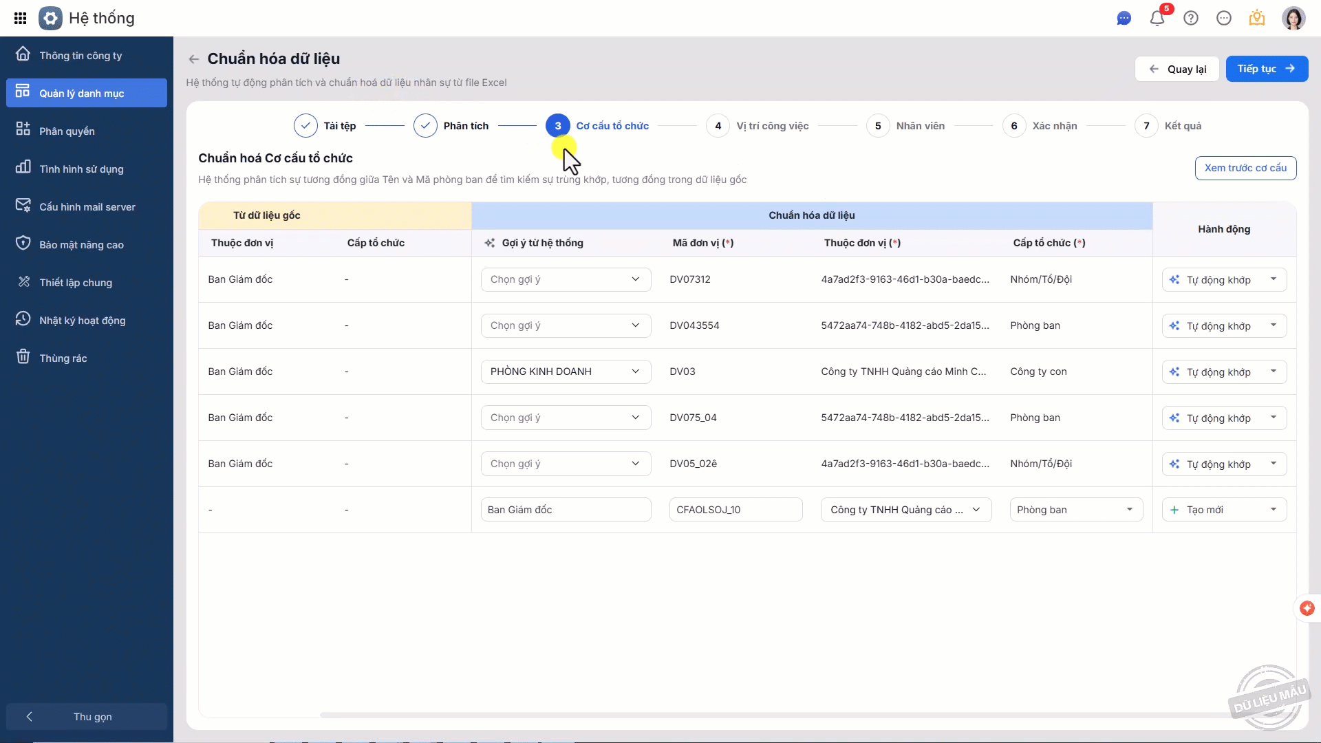Screen dimensions: 1321x743
Task: Expand Tạo mới action dropdown
Action: (1273, 510)
